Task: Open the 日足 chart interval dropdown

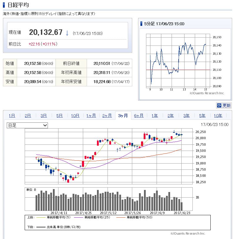Action: pos(27,125)
